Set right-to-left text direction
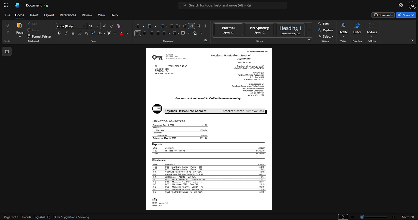418x220 pixels. [x=198, y=26]
